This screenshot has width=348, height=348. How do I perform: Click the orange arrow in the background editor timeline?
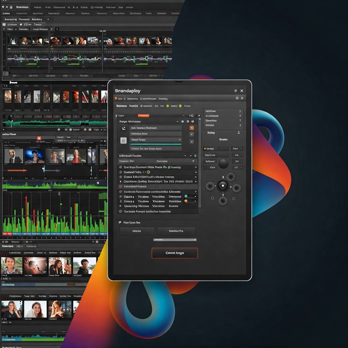[17, 171]
